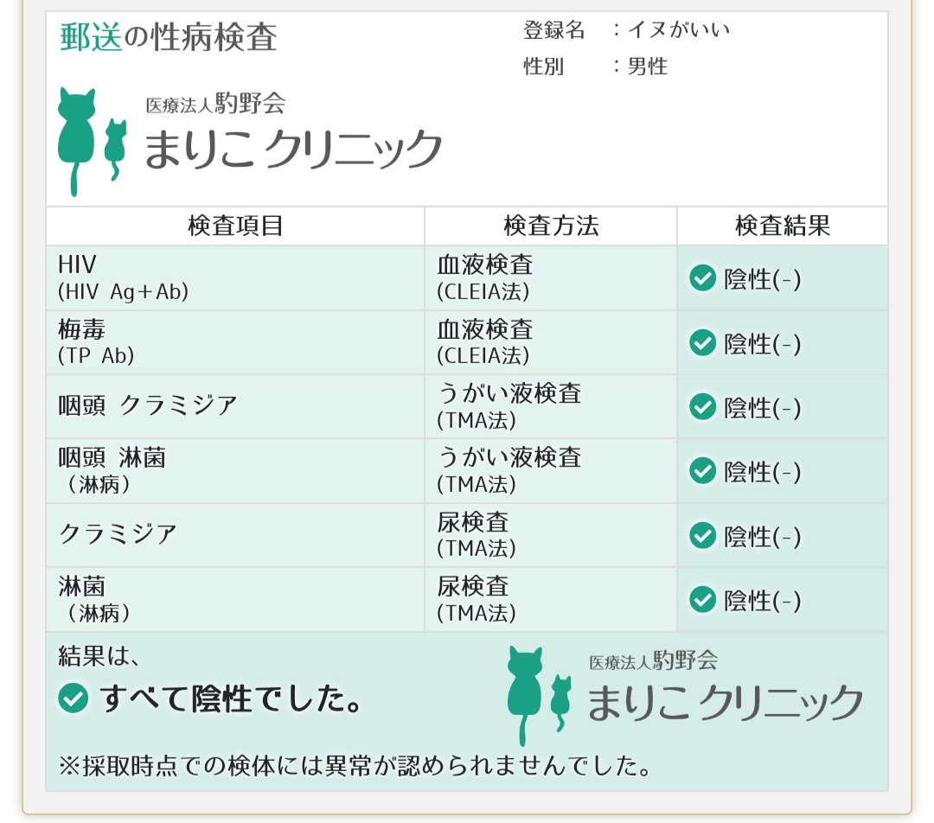Click the 検査方法 column header

(551, 226)
